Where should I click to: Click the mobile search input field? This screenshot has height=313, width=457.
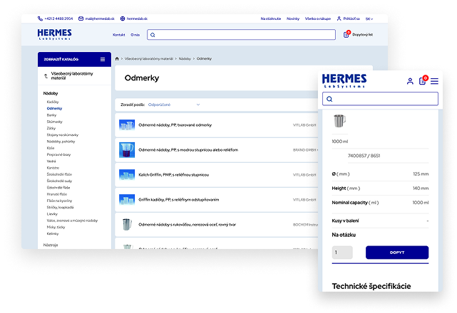380,99
